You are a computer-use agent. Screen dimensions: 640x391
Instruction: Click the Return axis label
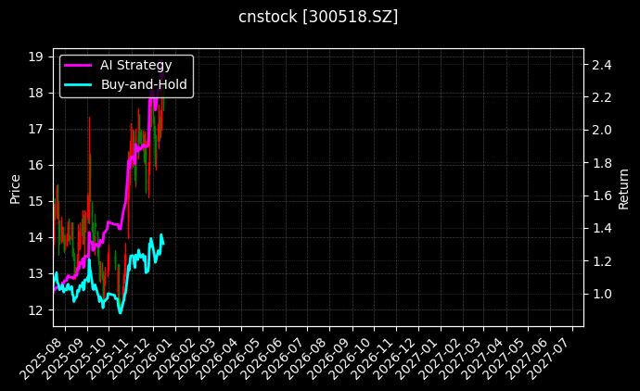(x=623, y=189)
